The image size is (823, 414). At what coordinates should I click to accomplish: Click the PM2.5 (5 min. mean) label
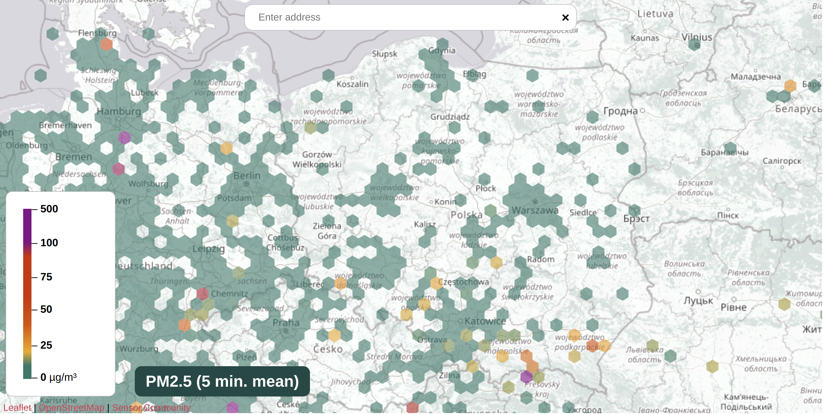(222, 382)
